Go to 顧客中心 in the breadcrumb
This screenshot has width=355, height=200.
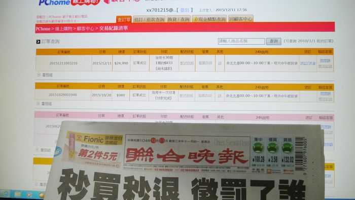(x=85, y=28)
